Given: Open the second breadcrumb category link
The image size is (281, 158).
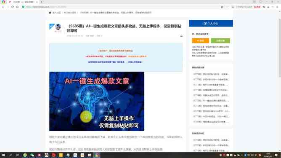Looking at the screenshot, I should tap(70, 13).
